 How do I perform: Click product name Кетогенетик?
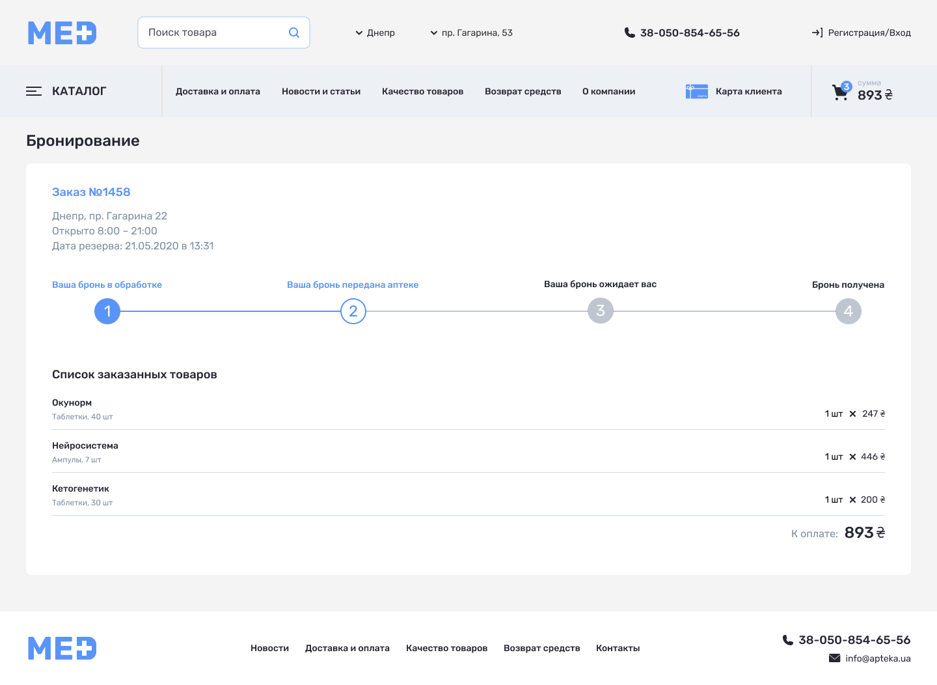click(x=81, y=488)
